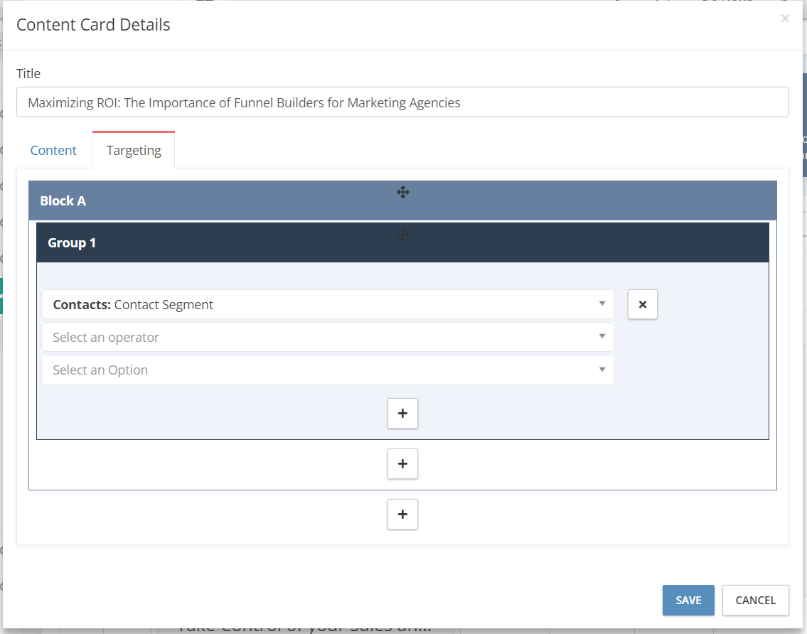Select the Targeting tab

(x=134, y=150)
